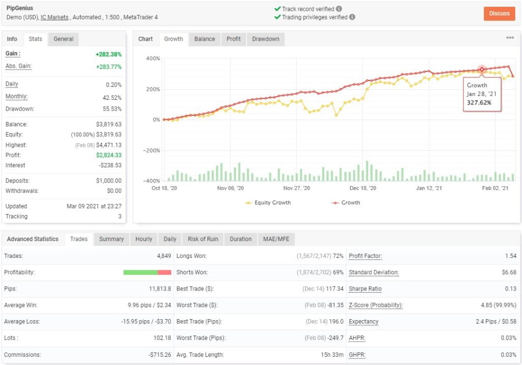The image size is (522, 365).
Task: Click the info icon beside Track record verified
Action: point(340,9)
